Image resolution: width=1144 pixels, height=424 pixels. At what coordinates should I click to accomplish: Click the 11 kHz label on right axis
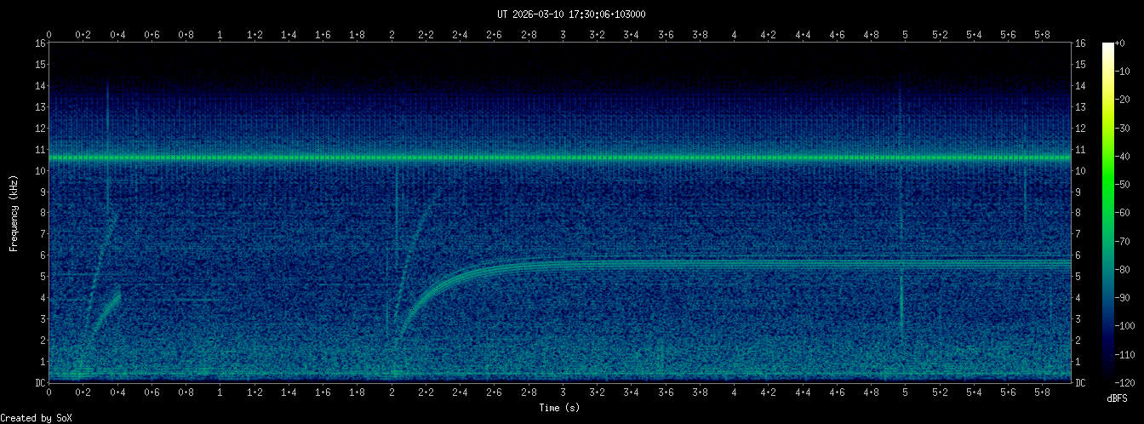[x=1081, y=150]
